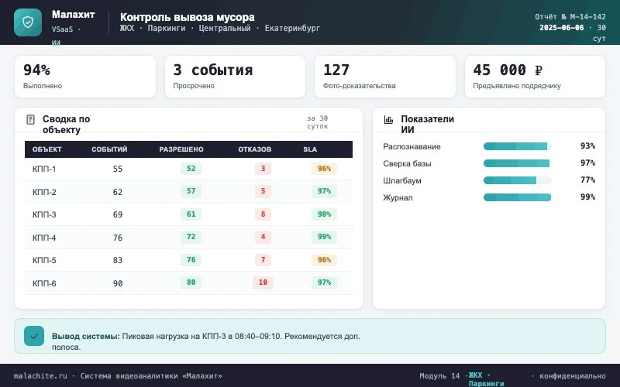Click the Шлагбаум progress bar
Viewport: 620px width, 387px height.
[x=517, y=180]
